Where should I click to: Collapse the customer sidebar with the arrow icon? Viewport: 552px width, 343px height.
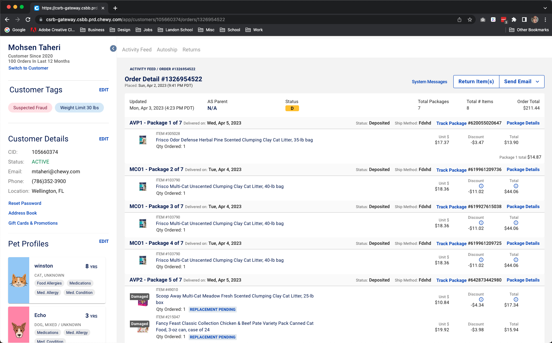(x=113, y=48)
